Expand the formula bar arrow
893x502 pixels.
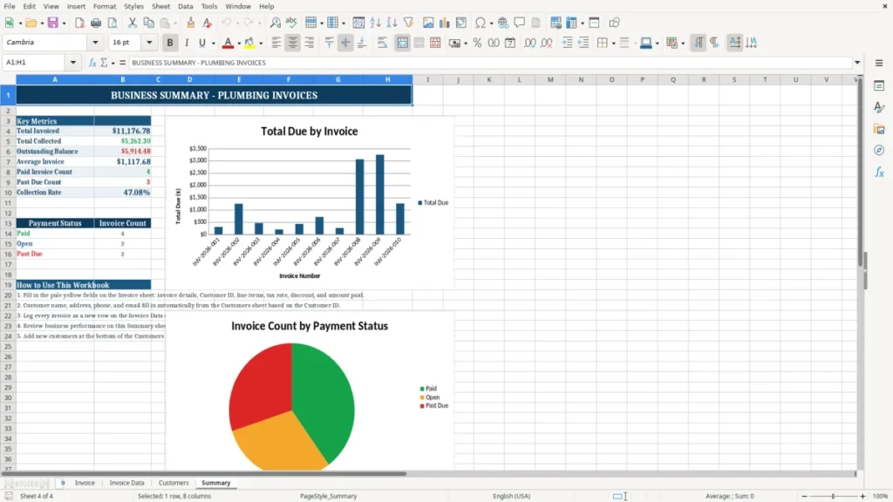click(857, 63)
